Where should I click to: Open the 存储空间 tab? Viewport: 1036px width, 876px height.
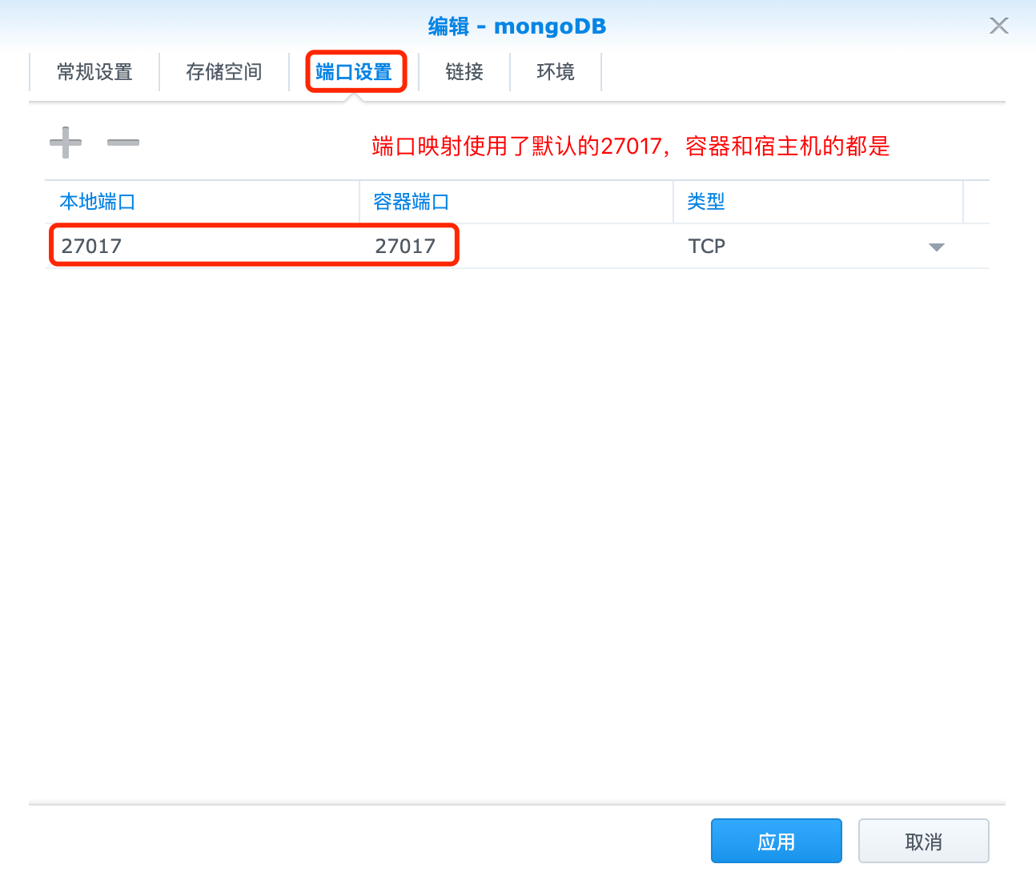click(224, 72)
